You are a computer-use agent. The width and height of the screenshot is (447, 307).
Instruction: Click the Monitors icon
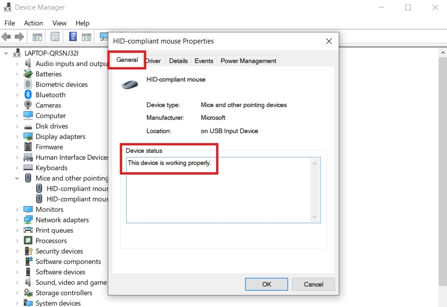[x=28, y=209]
